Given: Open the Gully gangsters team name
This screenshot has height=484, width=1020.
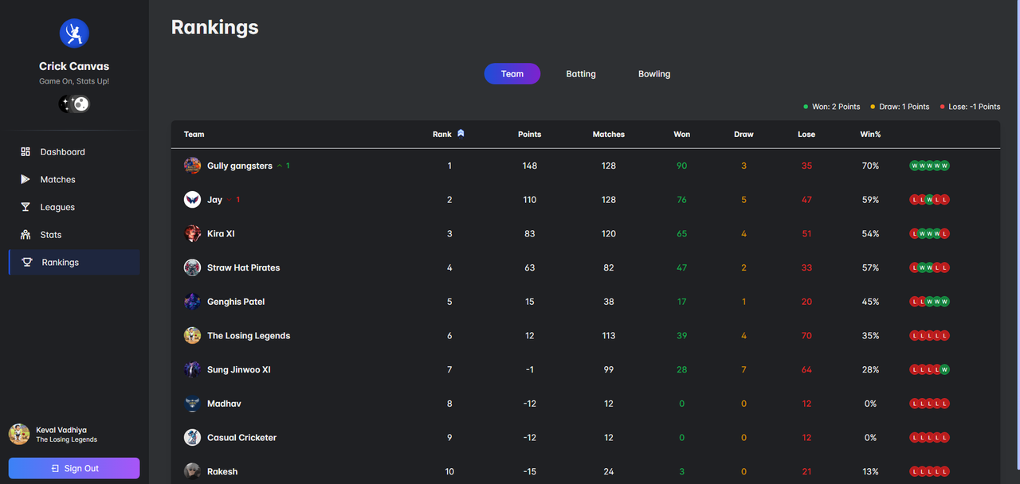Looking at the screenshot, I should click(240, 166).
